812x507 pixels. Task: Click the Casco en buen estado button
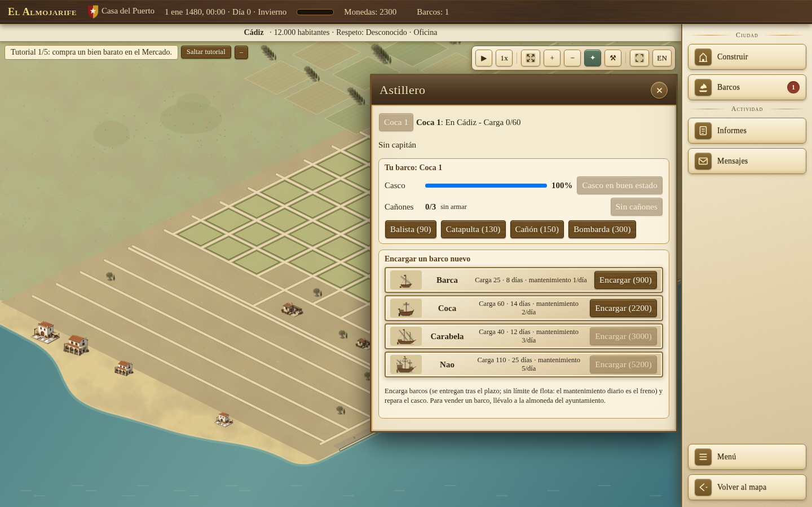[x=620, y=185]
